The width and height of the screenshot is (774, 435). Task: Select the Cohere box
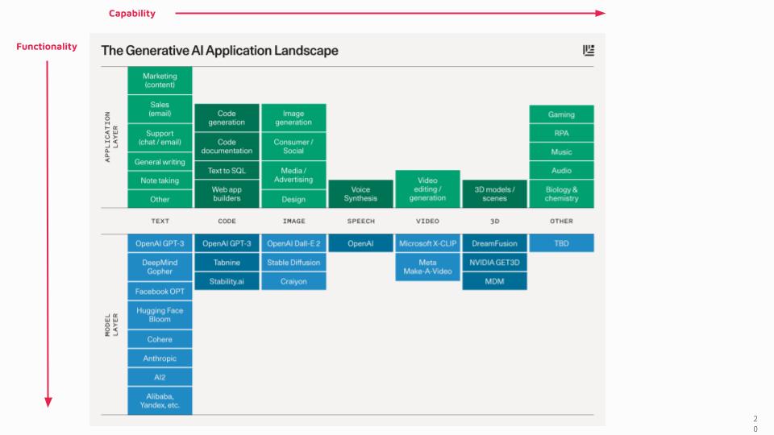160,339
